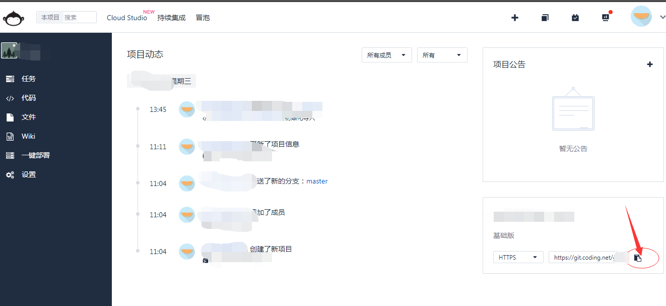Click the 暂无公告 empty notice text
Screen dimensions: 666x306
click(x=573, y=149)
